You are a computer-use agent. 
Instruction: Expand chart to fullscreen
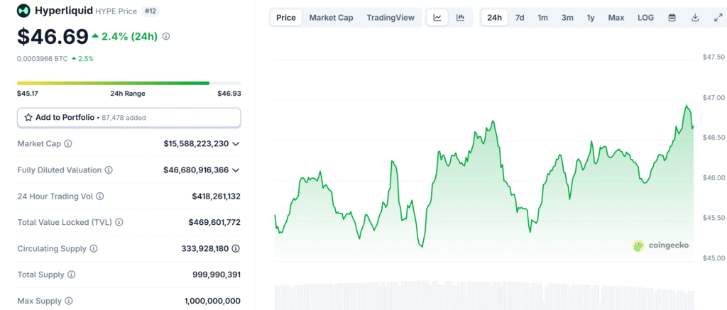[718, 18]
